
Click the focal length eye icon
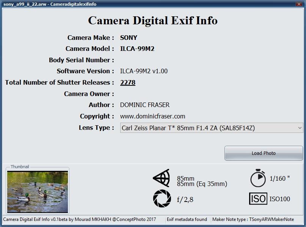tap(162, 178)
